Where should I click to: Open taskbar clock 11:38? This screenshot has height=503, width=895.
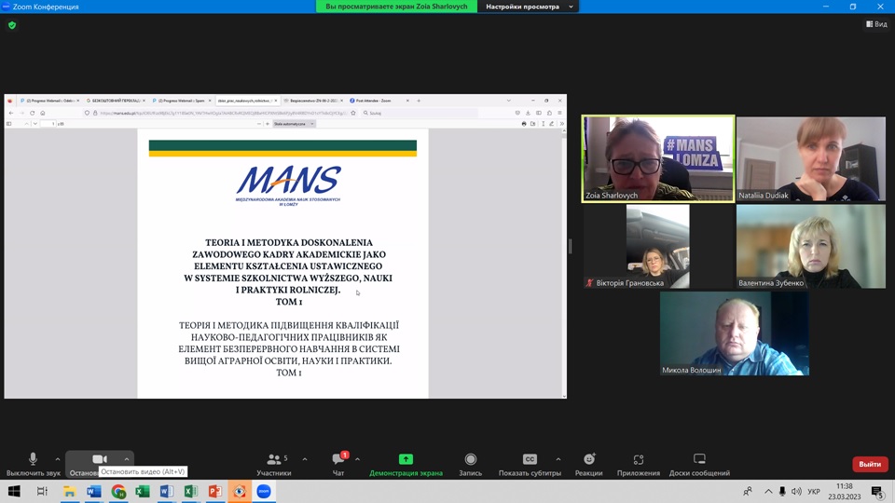tap(845, 491)
